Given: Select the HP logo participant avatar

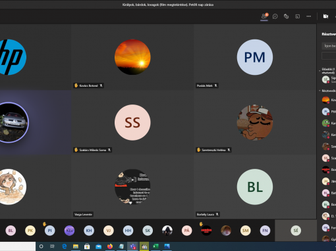Looking at the screenshot, I should [12, 57].
